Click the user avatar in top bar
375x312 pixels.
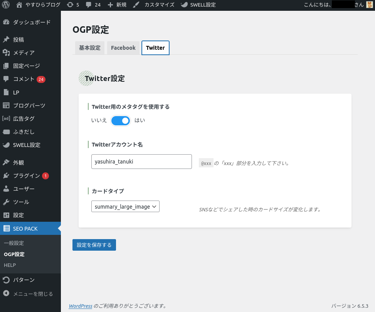click(x=369, y=5)
